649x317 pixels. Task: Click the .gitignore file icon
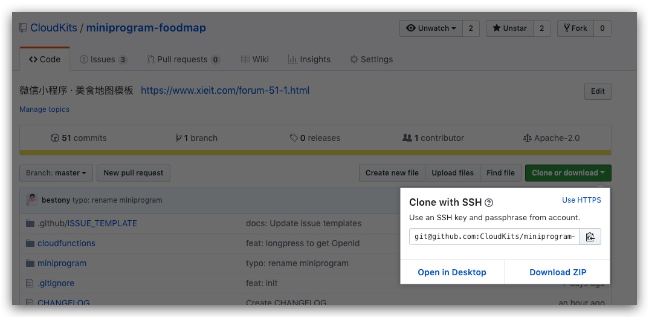[30, 284]
